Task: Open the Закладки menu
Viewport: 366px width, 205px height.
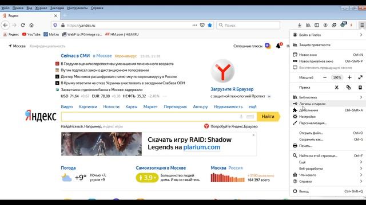Action: point(57,8)
